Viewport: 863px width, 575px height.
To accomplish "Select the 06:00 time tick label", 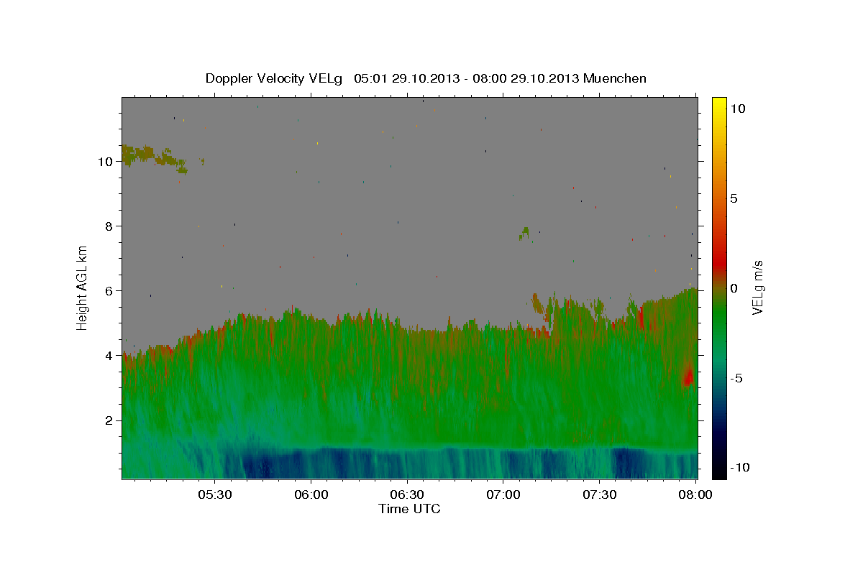I will (x=311, y=495).
